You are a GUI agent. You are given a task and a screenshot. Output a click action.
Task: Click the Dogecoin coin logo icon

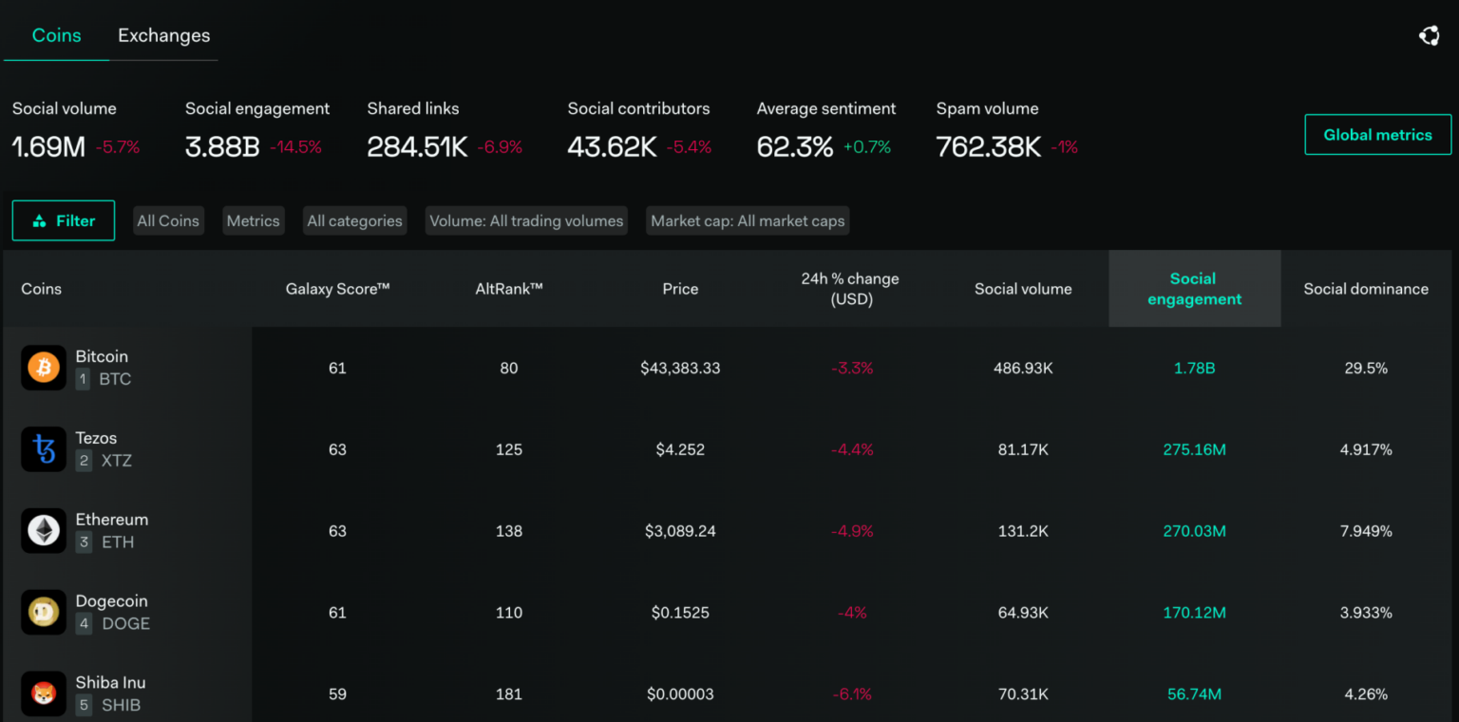coord(44,613)
